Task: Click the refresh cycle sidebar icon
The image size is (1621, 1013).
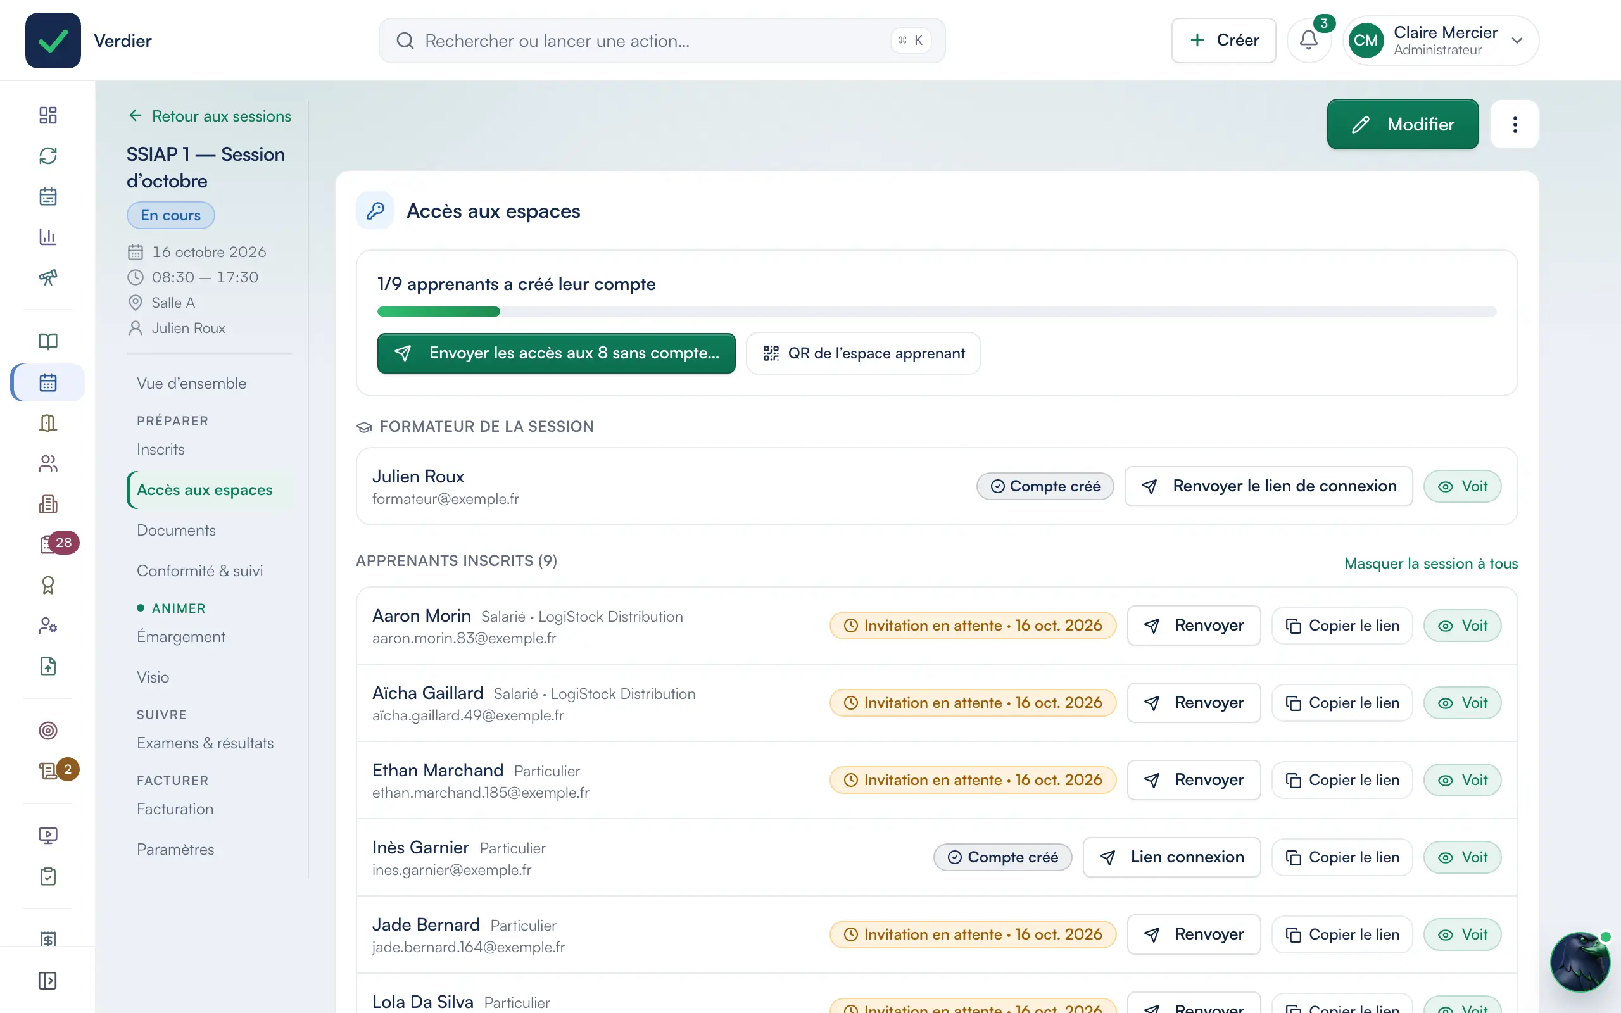Action: [47, 156]
